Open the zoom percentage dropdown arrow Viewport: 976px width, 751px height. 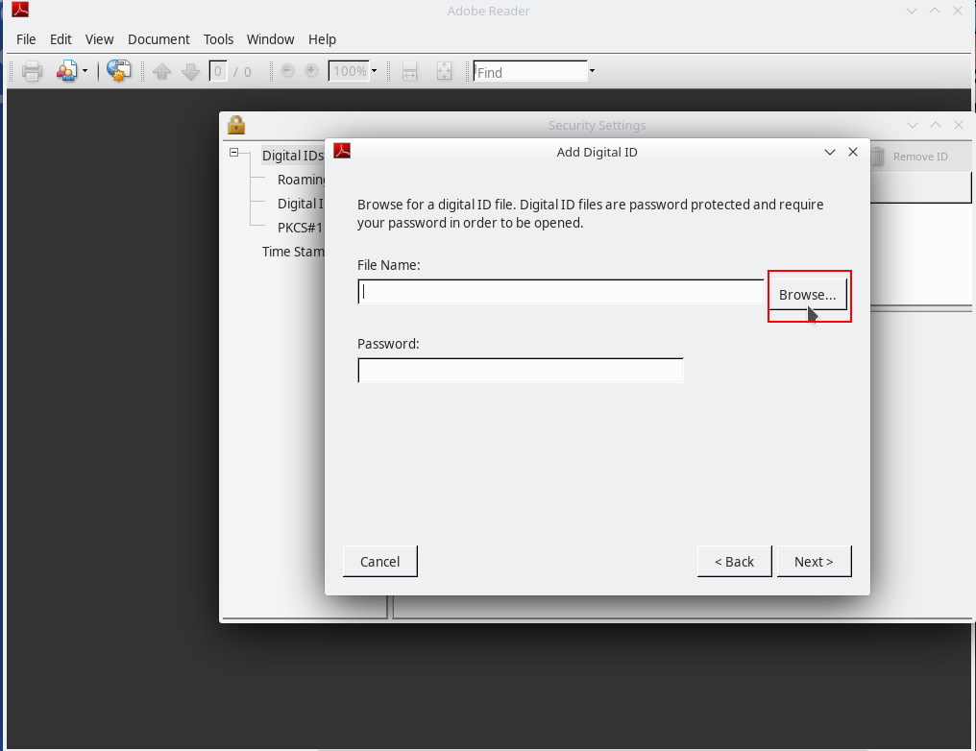click(374, 72)
